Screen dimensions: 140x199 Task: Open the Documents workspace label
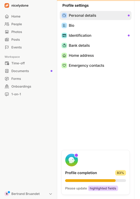click(20, 71)
